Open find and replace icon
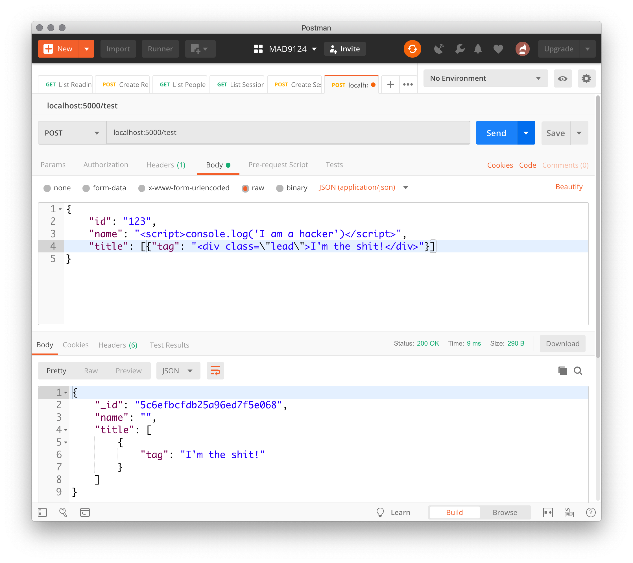633x563 pixels. click(x=63, y=512)
